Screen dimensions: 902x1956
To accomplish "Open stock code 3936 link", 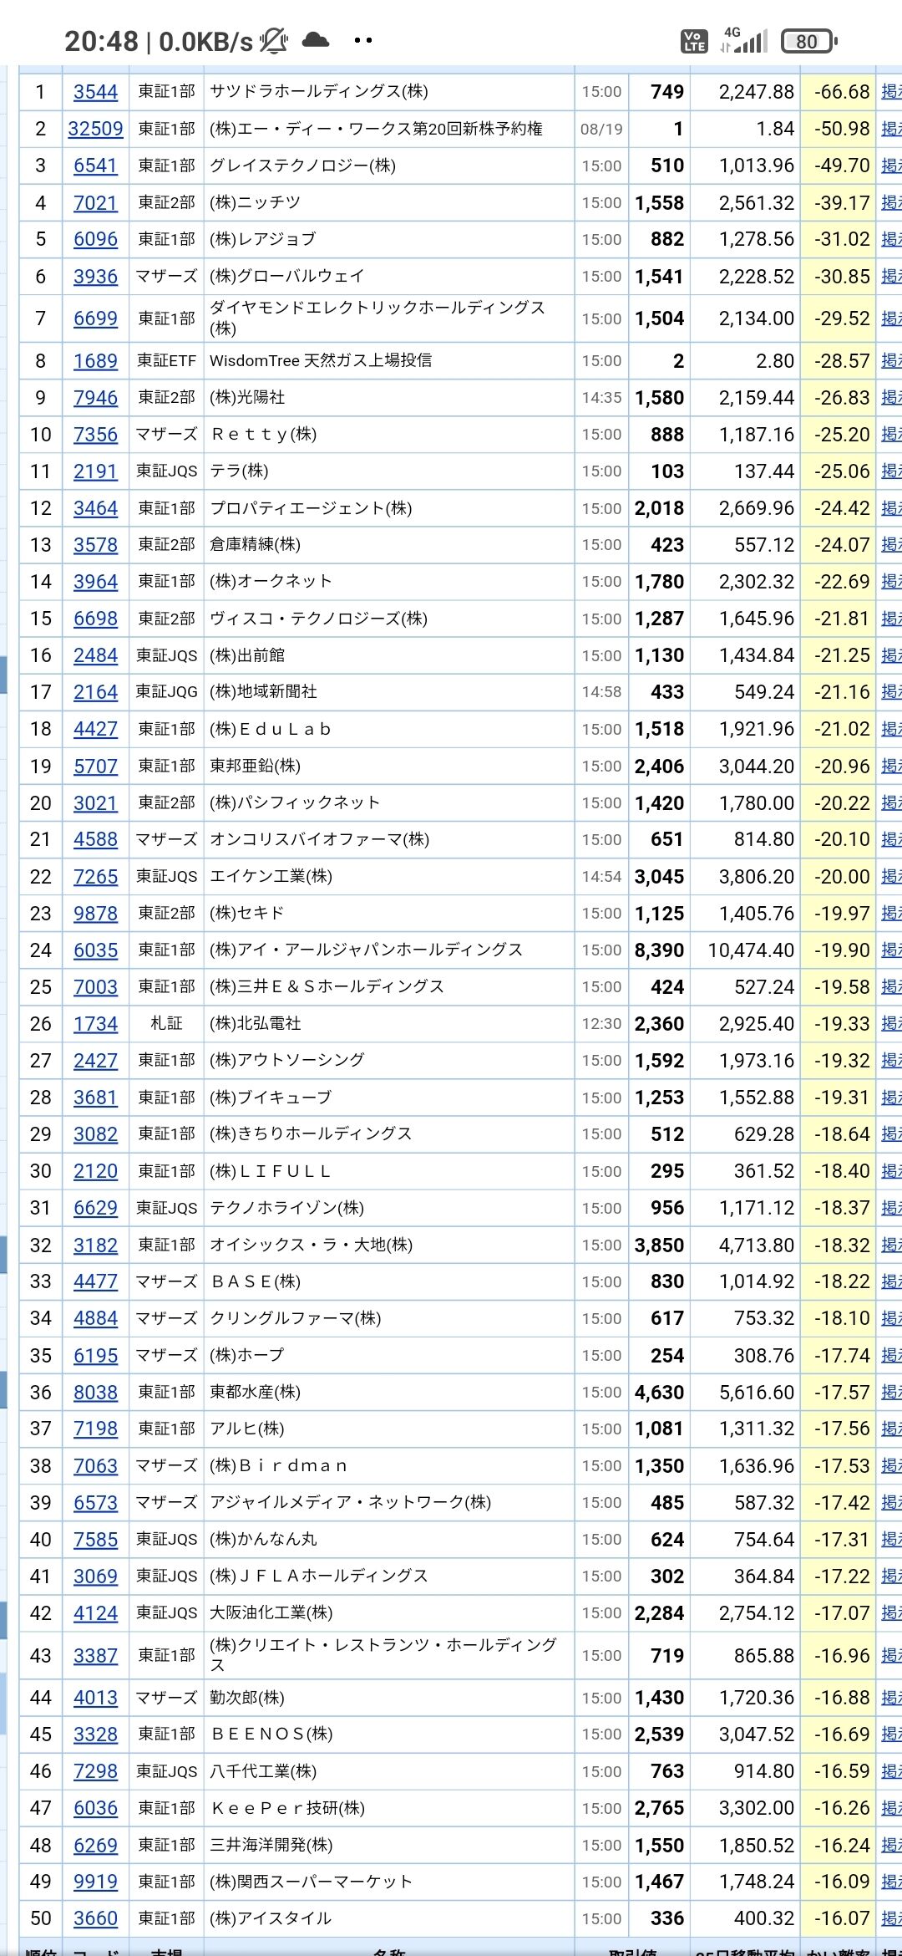I will point(95,277).
